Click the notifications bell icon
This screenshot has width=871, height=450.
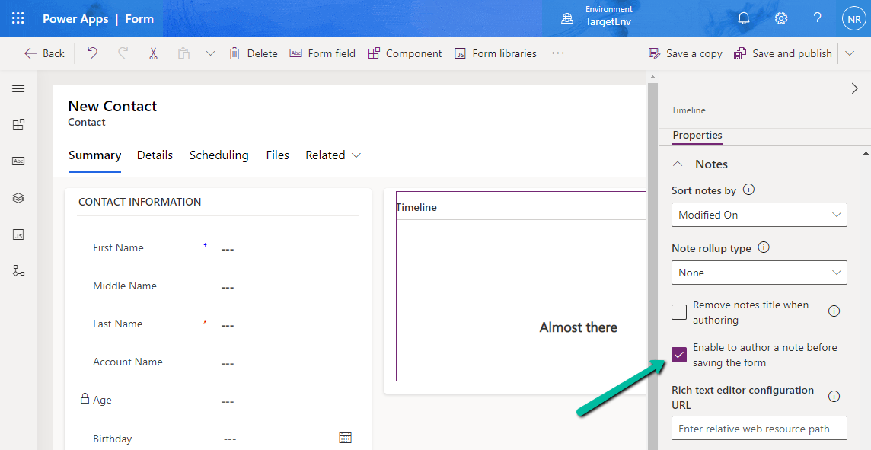click(744, 18)
